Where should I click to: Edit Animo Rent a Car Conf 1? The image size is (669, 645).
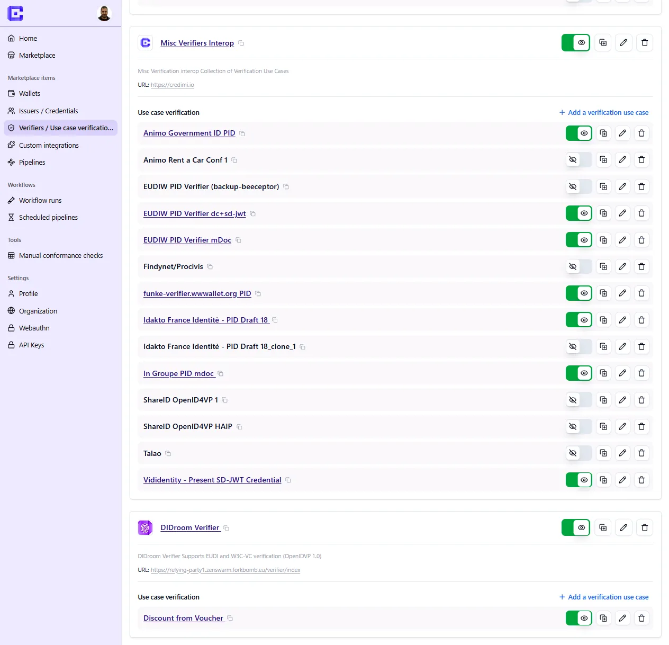pos(622,159)
